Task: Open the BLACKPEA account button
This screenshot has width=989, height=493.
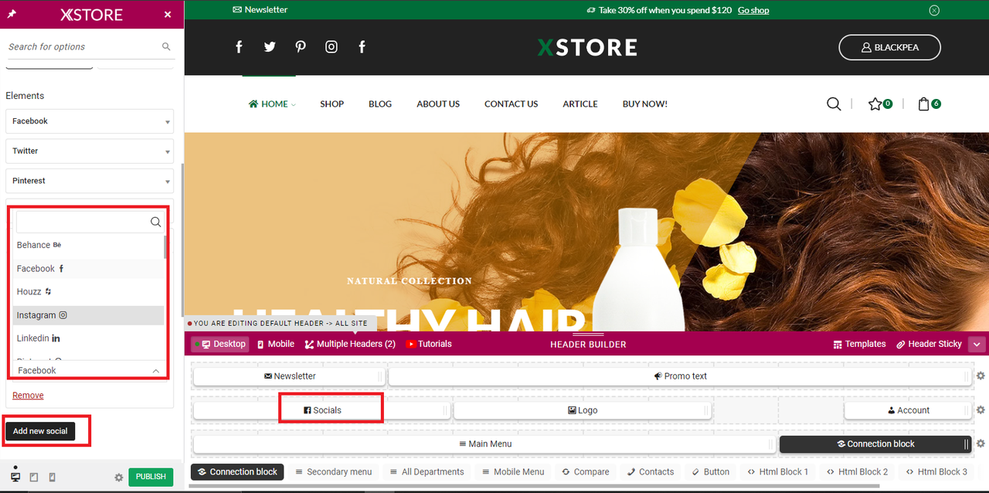Action: click(889, 47)
